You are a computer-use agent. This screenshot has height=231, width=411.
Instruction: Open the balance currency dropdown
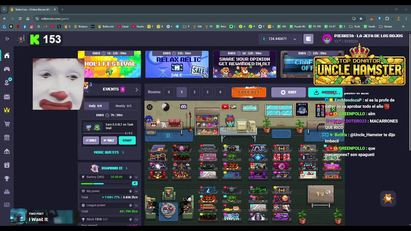[294, 39]
